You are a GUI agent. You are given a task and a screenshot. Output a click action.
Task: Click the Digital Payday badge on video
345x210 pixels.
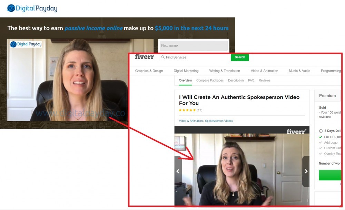point(26,44)
